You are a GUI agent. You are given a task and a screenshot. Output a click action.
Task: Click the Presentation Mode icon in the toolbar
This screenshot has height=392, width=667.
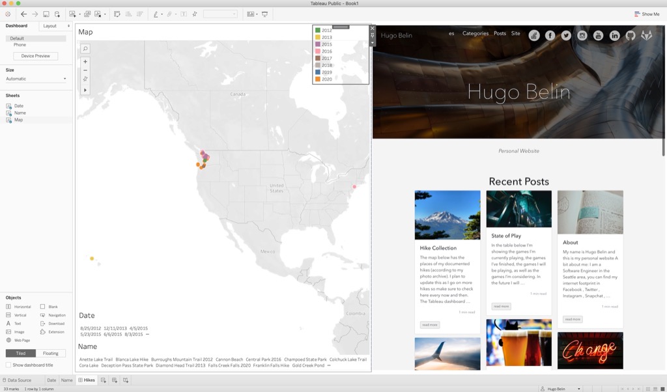pos(264,14)
